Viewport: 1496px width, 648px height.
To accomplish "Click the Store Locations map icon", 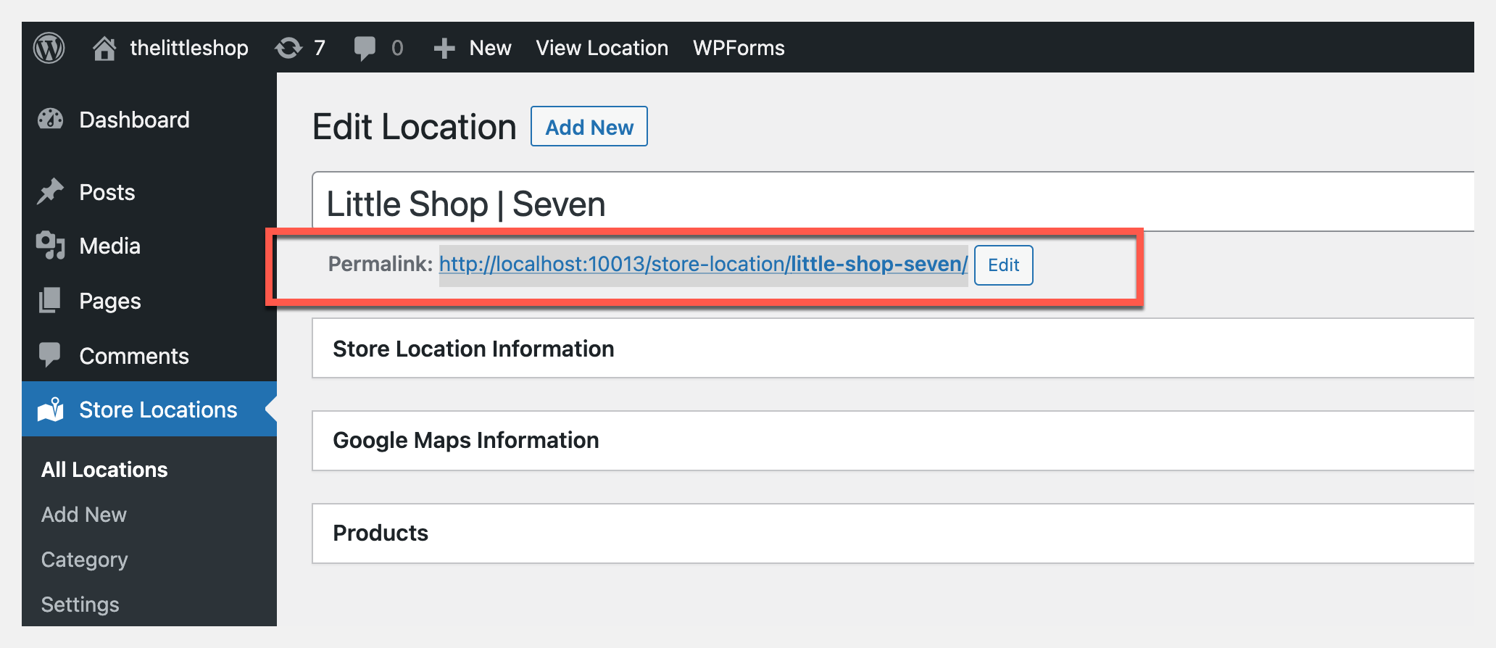I will pos(51,410).
